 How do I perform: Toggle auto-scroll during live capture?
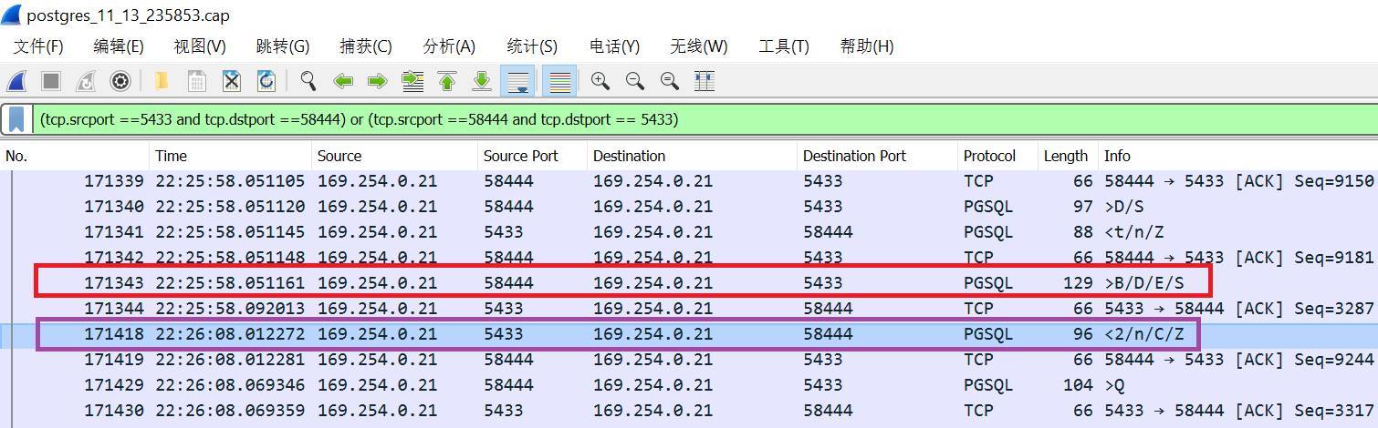(518, 82)
